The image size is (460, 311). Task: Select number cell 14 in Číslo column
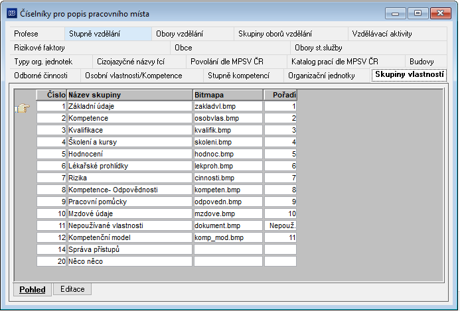coord(51,249)
